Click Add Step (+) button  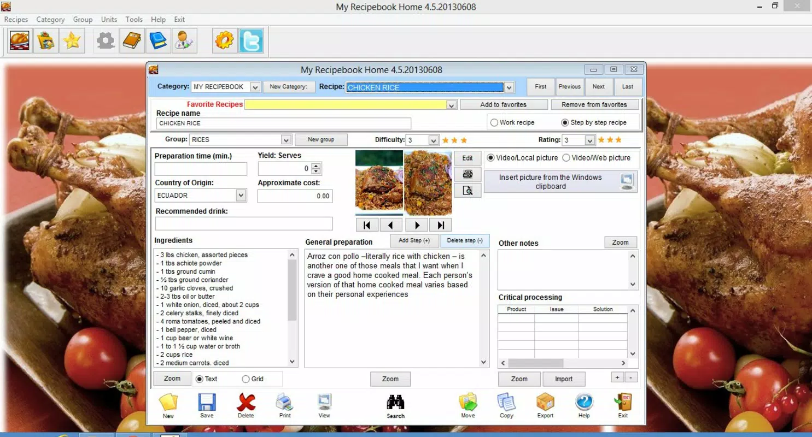point(414,240)
